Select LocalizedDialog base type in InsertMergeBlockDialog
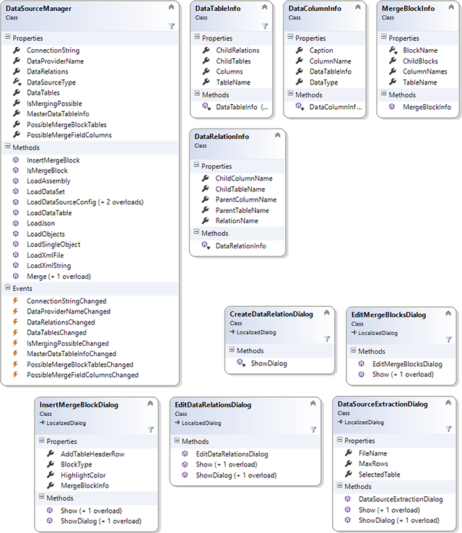The width and height of the screenshot is (462, 533). (x=66, y=423)
